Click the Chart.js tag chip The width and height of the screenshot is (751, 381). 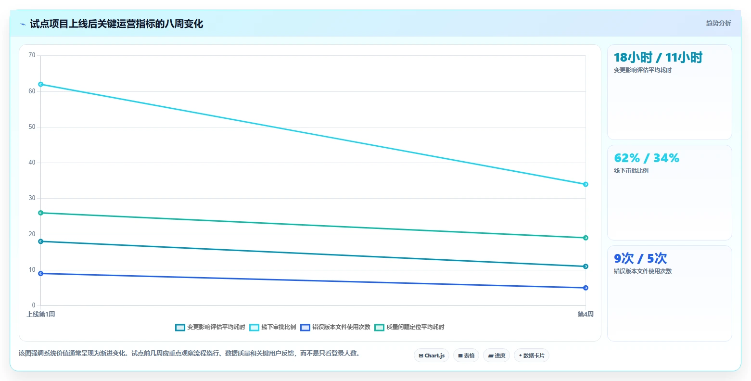[432, 356]
